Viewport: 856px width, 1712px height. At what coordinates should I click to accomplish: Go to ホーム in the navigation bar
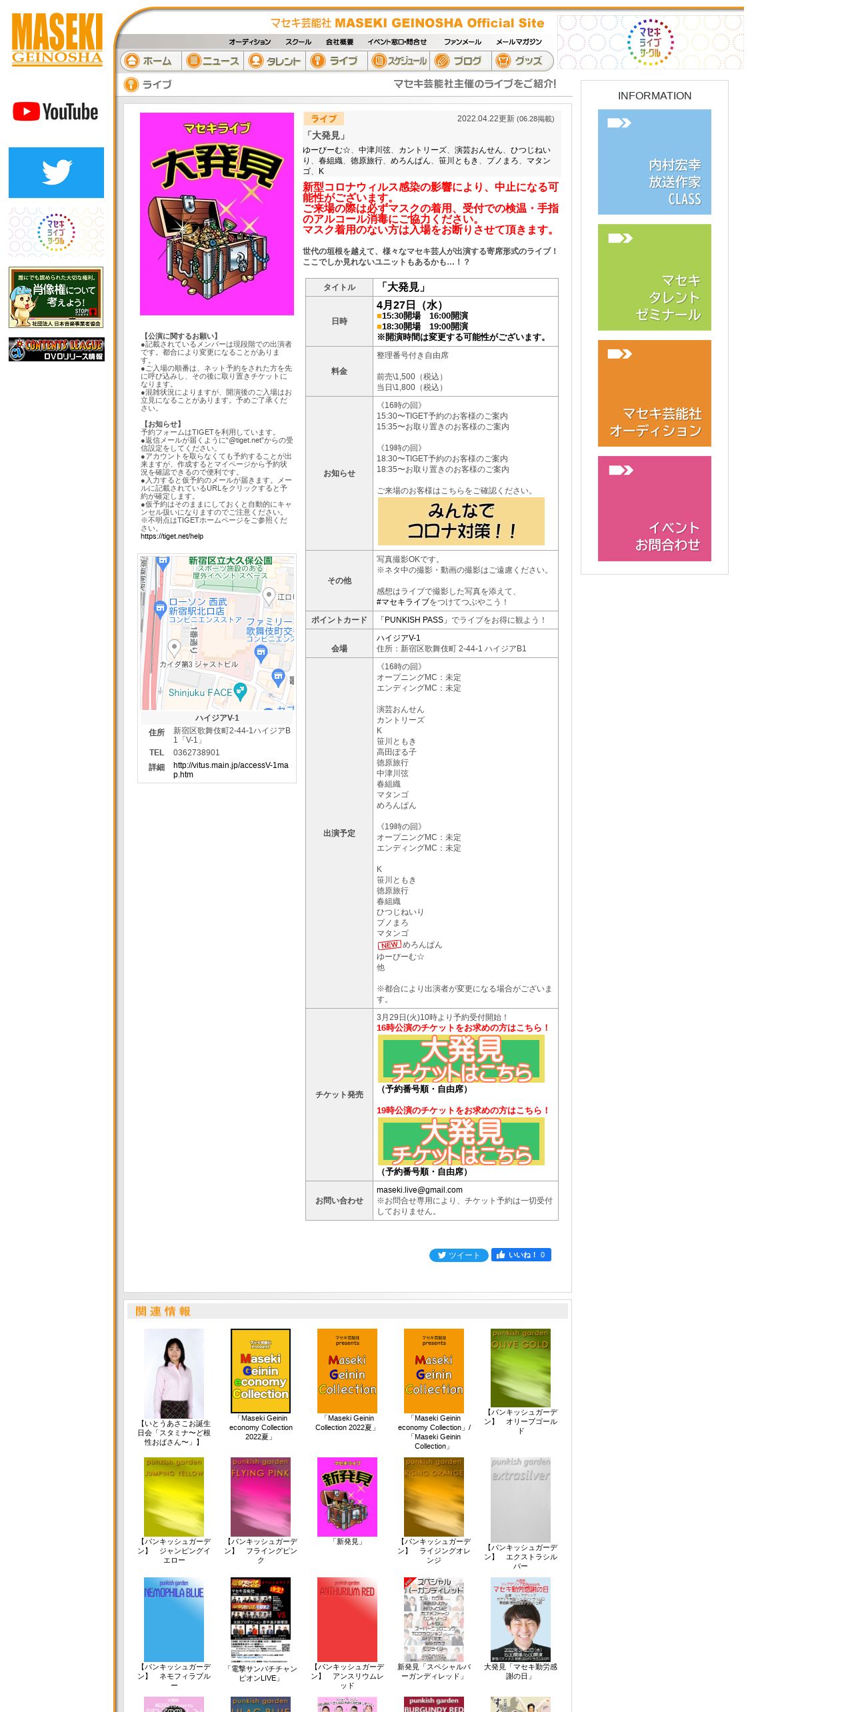pyautogui.click(x=151, y=61)
